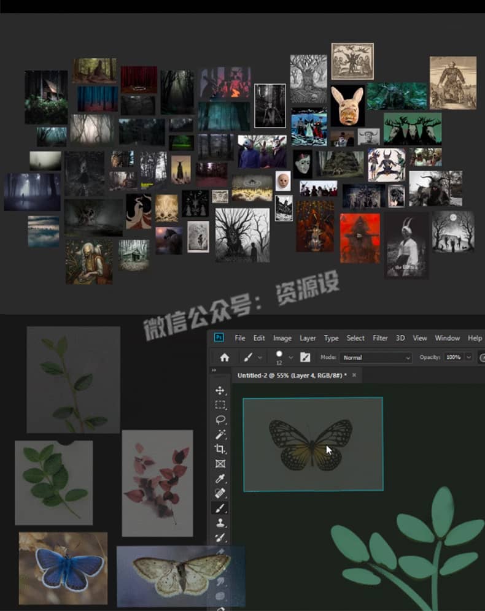Open the blending Mode dropdown showing Normal
The height and width of the screenshot is (611, 485).
[x=376, y=357]
